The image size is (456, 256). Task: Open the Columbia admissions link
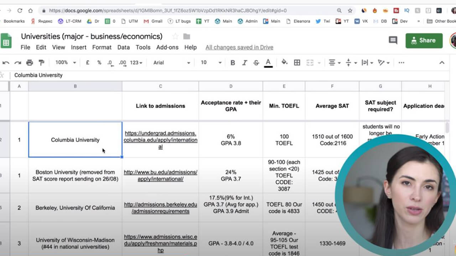160,140
